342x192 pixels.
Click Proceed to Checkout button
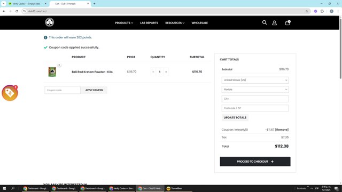coord(255,162)
